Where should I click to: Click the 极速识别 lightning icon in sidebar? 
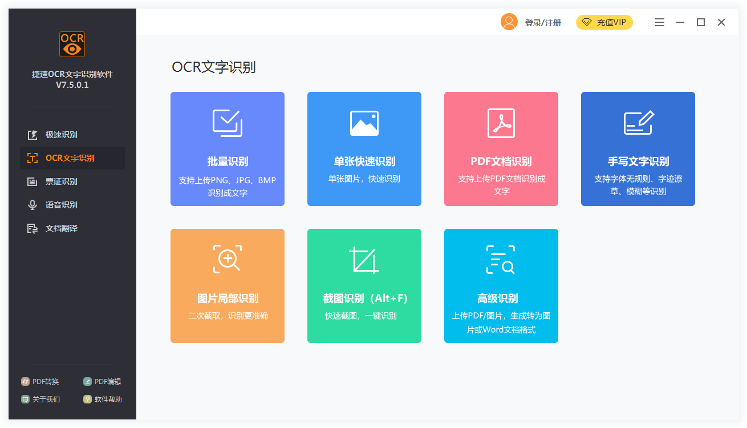point(33,135)
